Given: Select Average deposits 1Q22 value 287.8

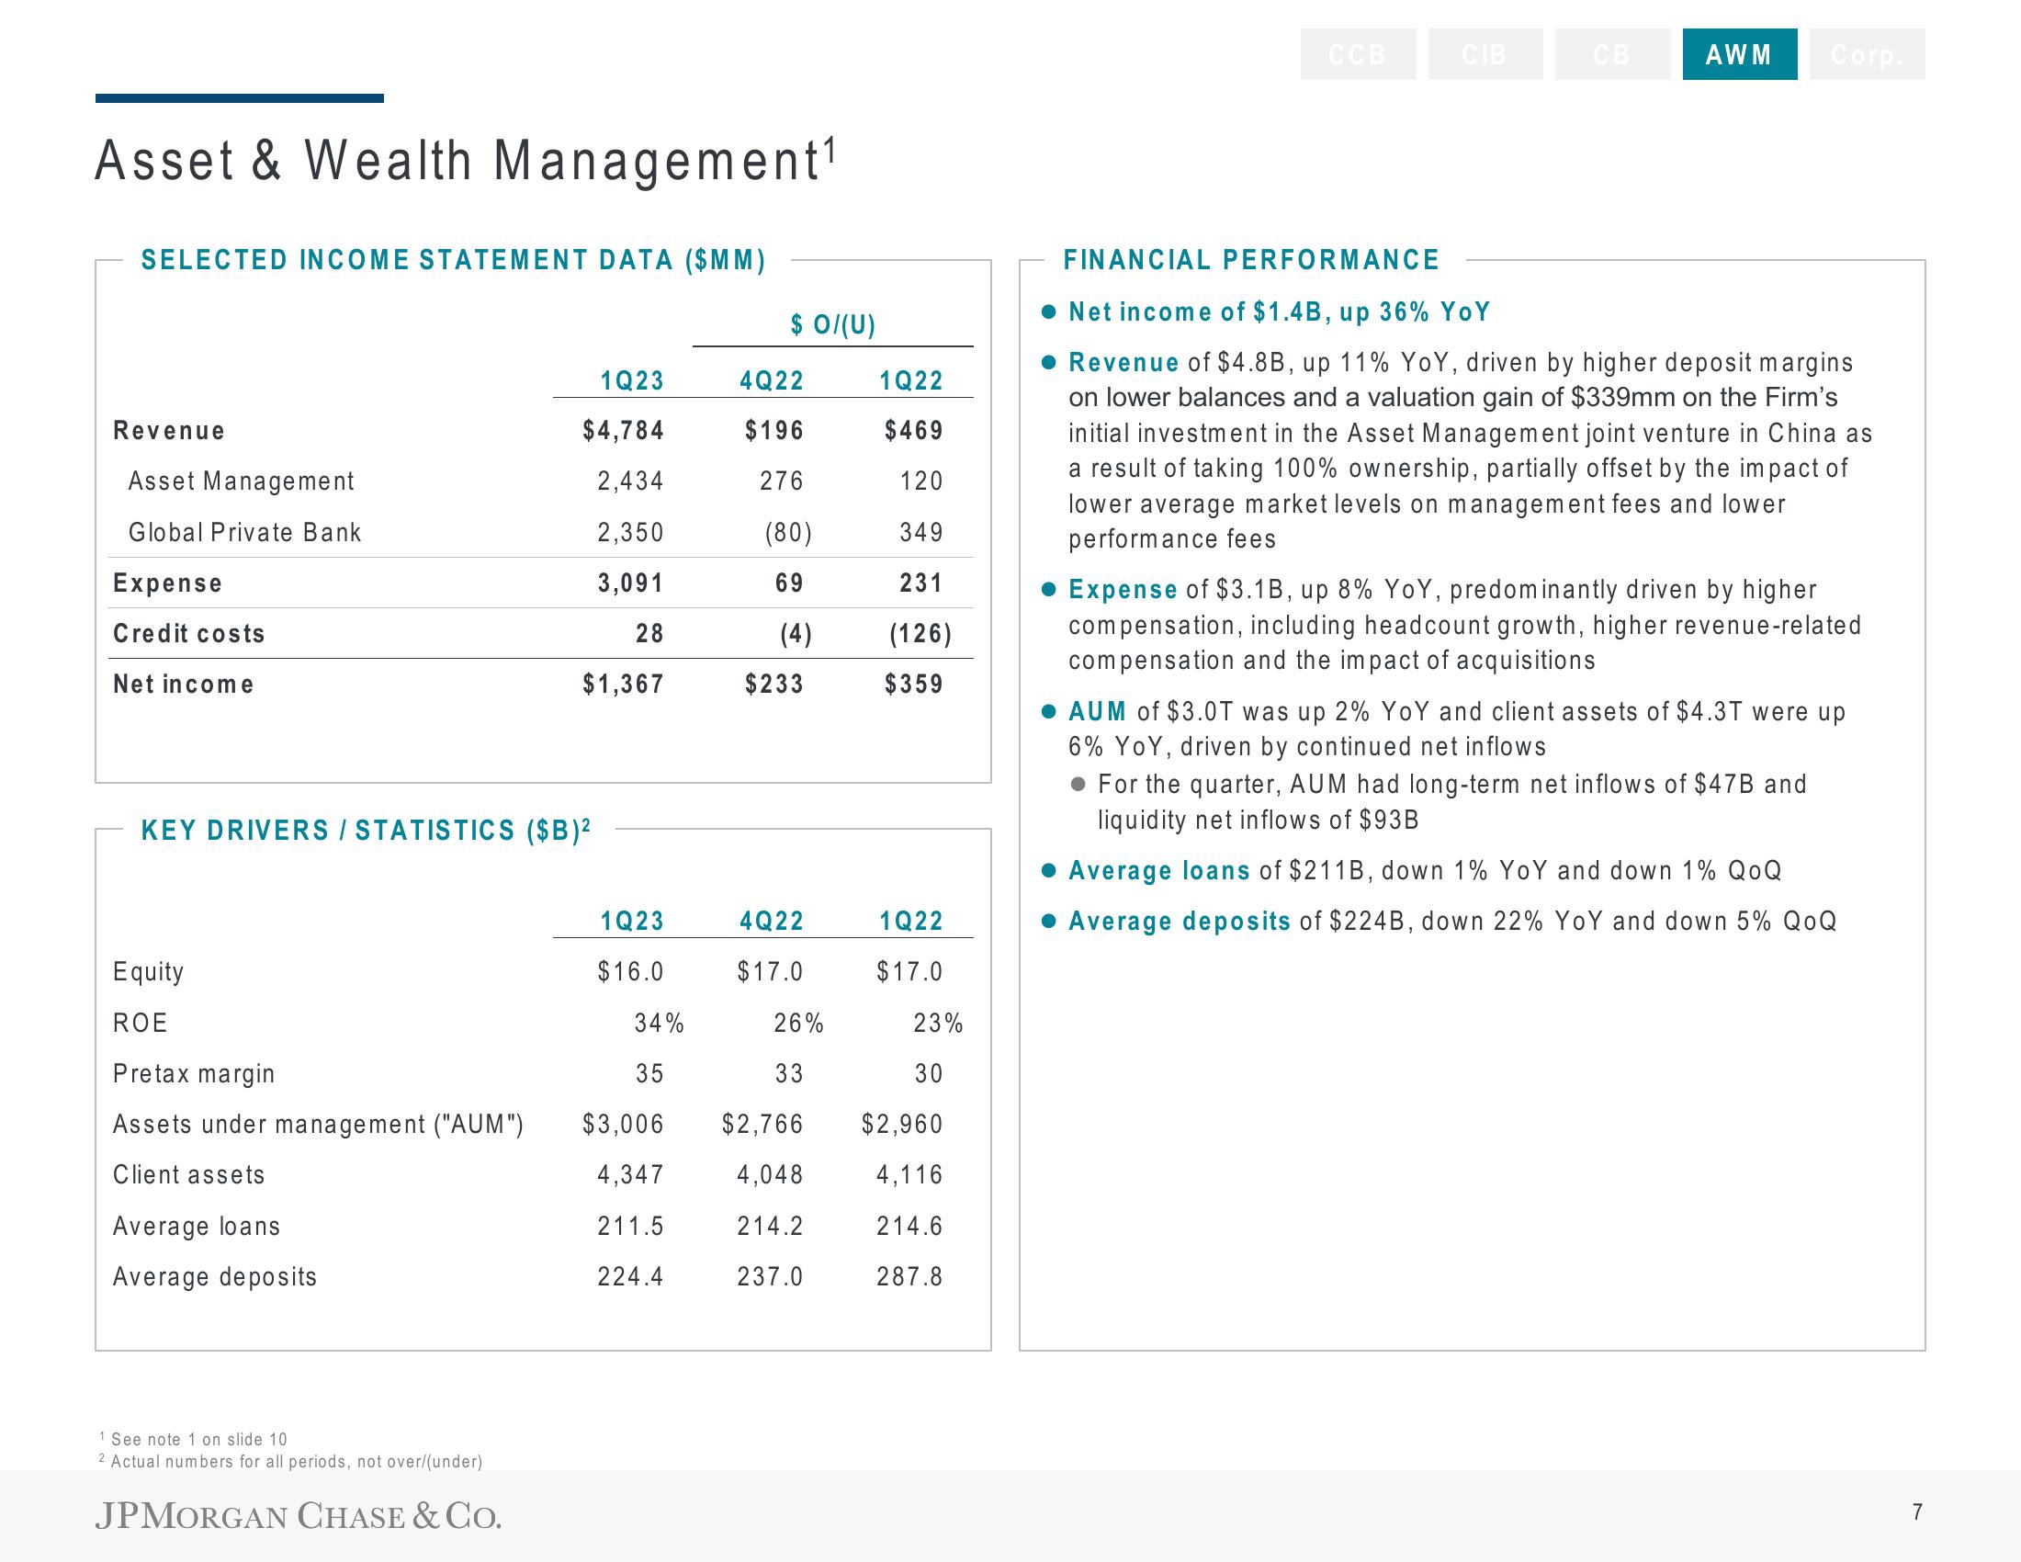Looking at the screenshot, I should (x=909, y=1277).
